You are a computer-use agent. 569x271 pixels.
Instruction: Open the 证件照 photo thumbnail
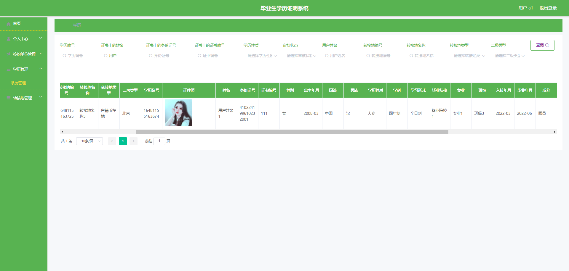point(178,113)
